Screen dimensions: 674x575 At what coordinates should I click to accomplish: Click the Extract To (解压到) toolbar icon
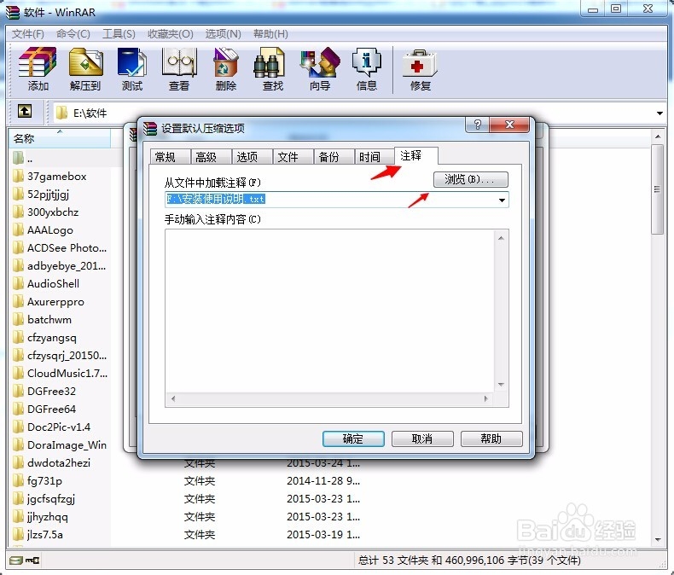85,69
